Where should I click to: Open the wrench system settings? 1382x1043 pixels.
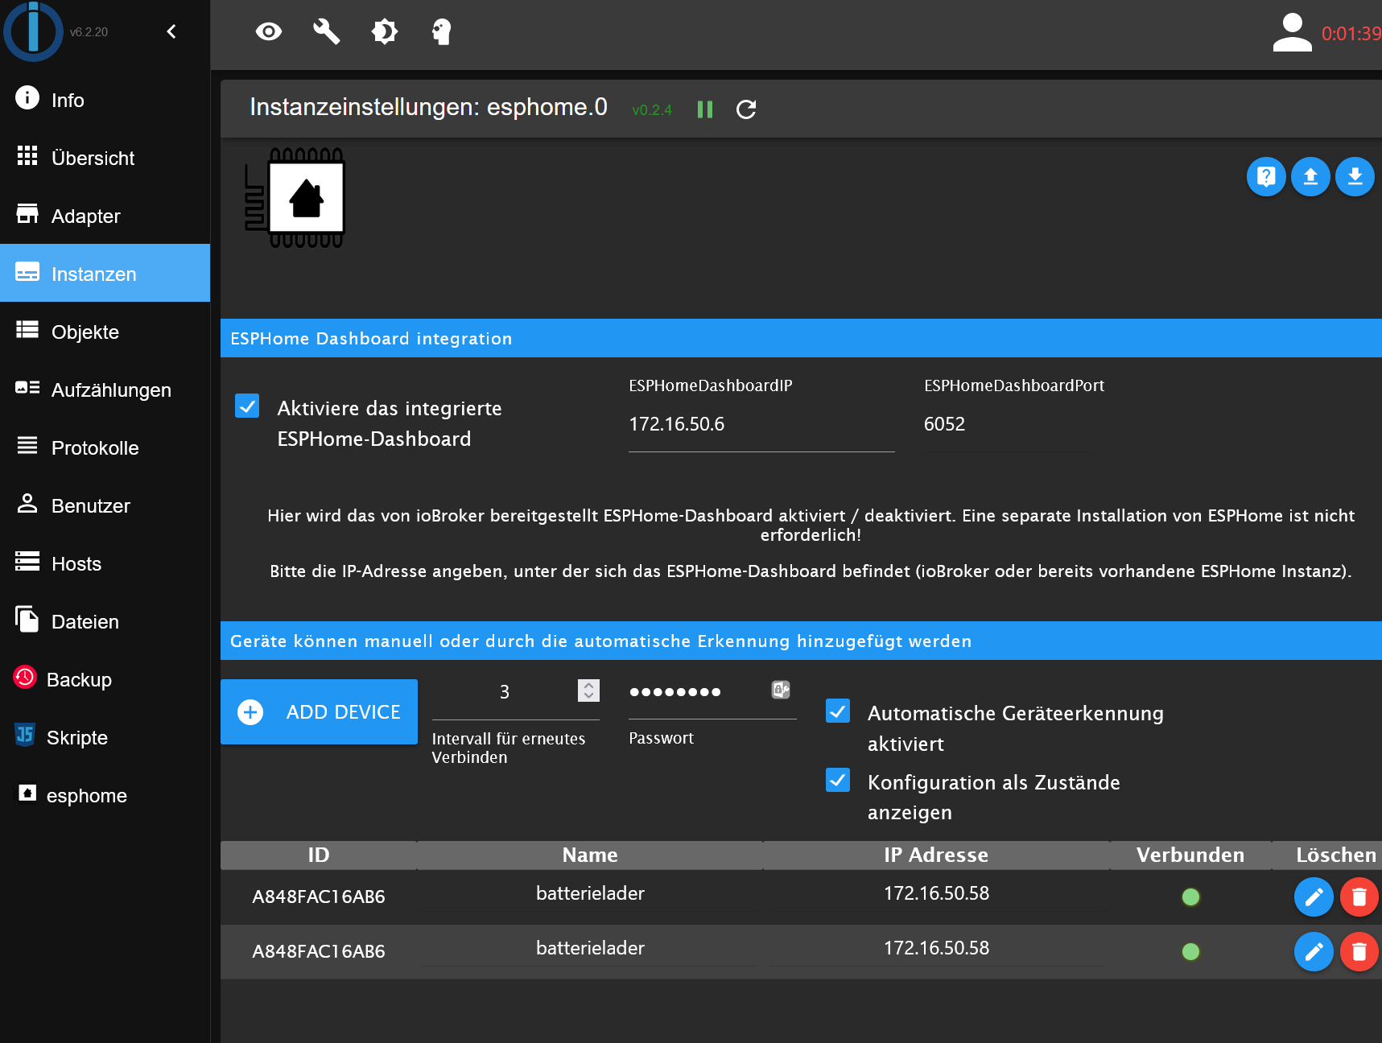326,31
